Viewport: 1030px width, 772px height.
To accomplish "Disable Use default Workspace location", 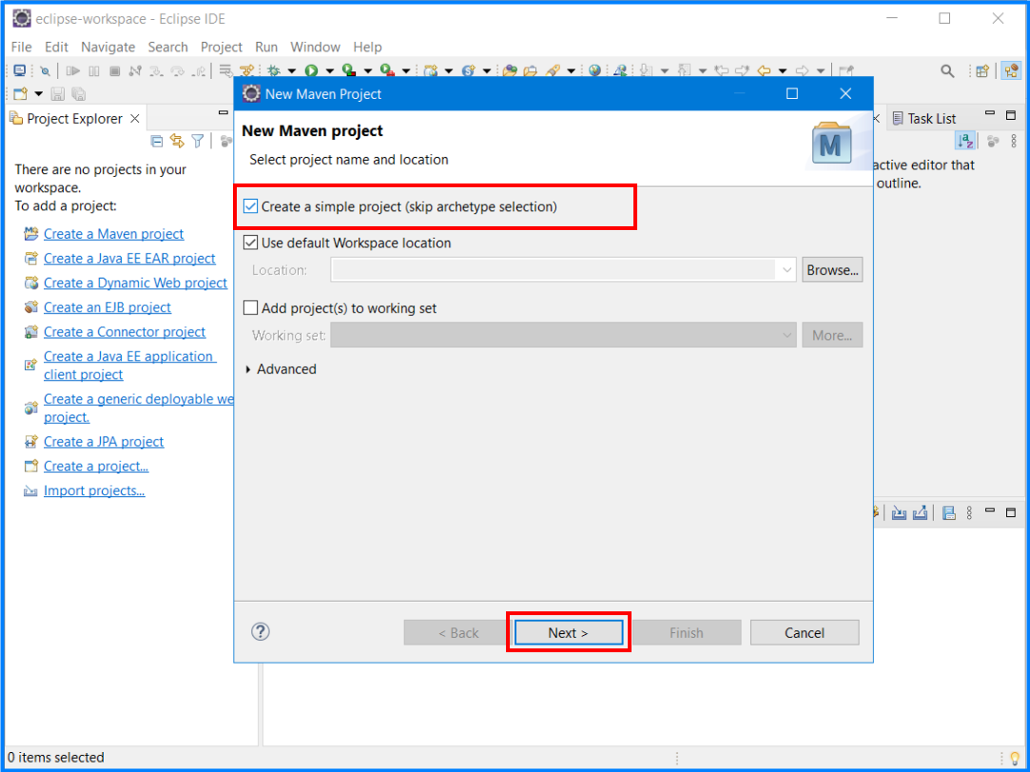I will 250,241.
